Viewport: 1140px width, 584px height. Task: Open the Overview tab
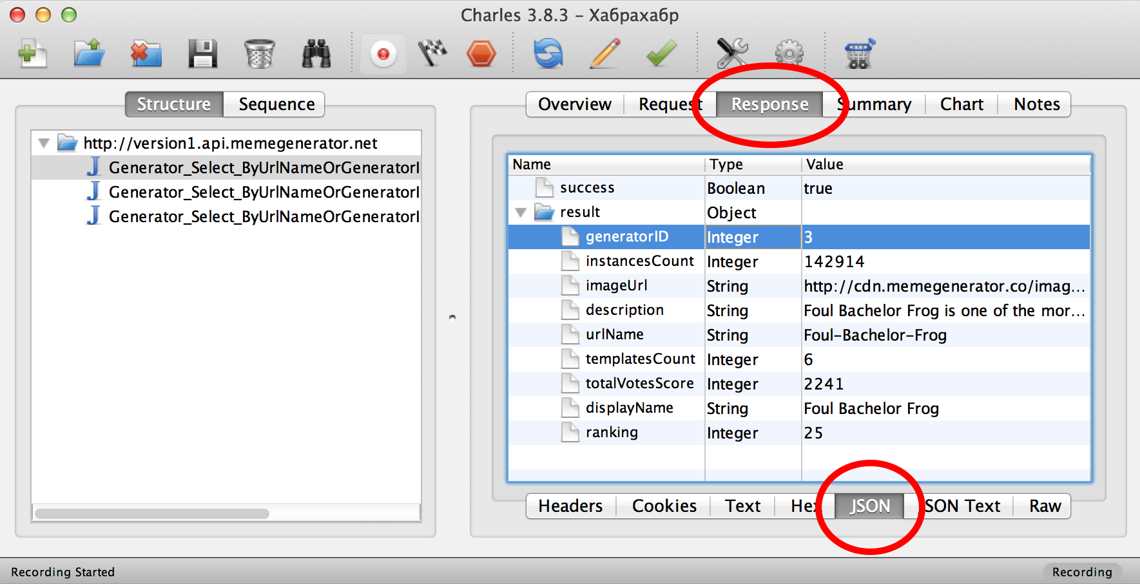tap(575, 104)
